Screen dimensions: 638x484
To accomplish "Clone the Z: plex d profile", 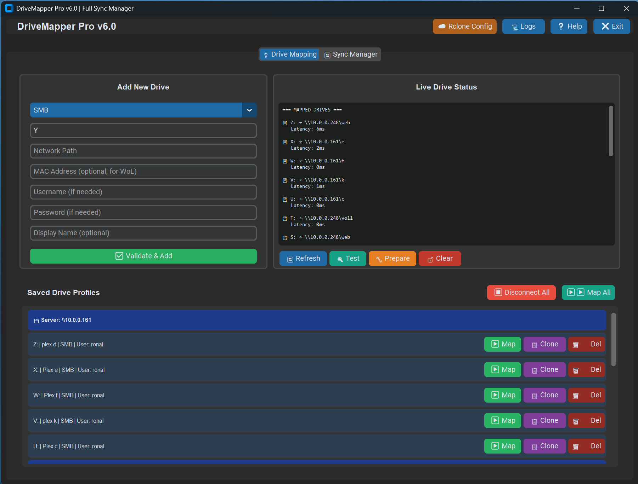I will click(x=544, y=344).
